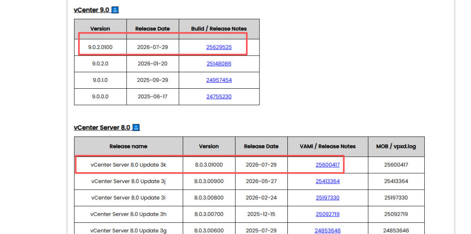
Task: Select version cell 9.0.2.0100
Action: (100, 47)
